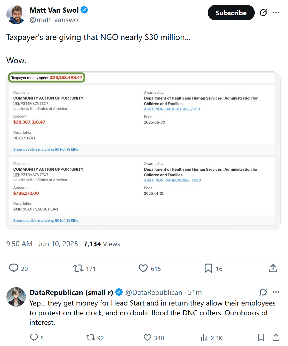The width and height of the screenshot is (288, 346).
Task: Click the reply icon on main tweet
Action: click(14, 268)
